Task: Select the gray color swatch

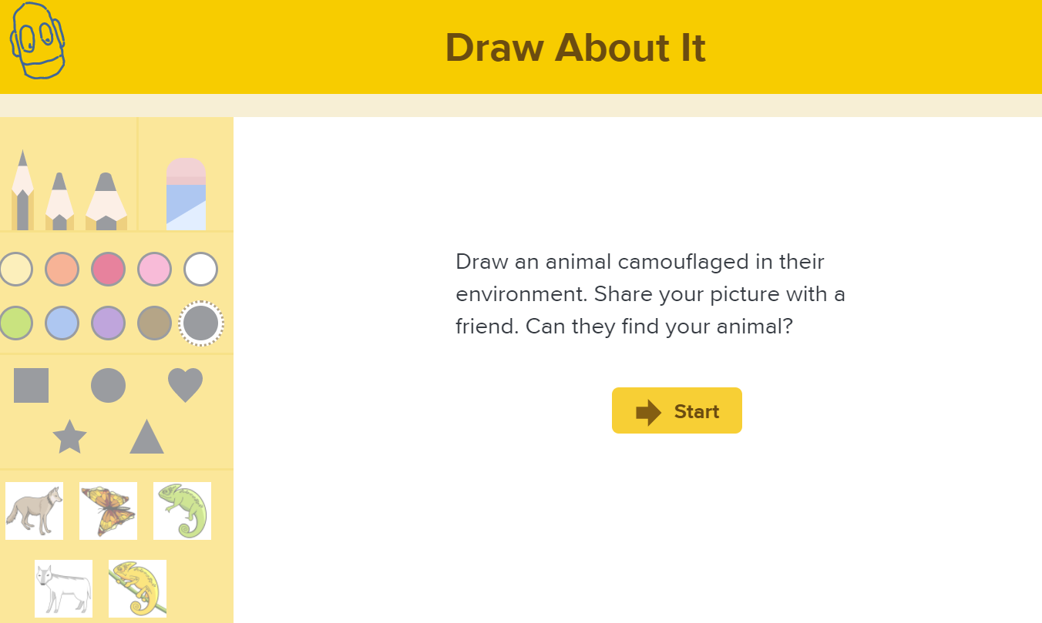Action: [x=201, y=323]
